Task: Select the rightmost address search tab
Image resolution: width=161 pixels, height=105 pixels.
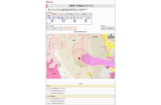Action: point(84,14)
